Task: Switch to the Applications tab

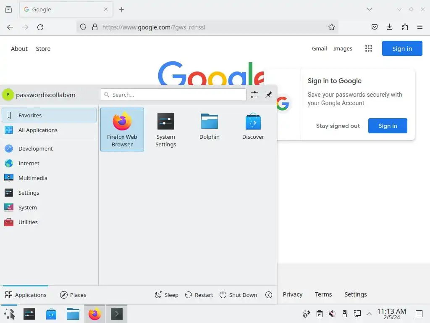Action: pyautogui.click(x=26, y=295)
